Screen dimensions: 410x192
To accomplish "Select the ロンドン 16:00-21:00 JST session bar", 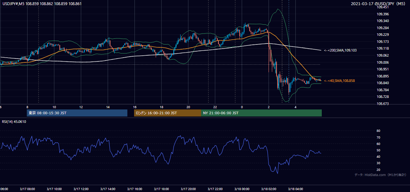I will pos(167,113).
